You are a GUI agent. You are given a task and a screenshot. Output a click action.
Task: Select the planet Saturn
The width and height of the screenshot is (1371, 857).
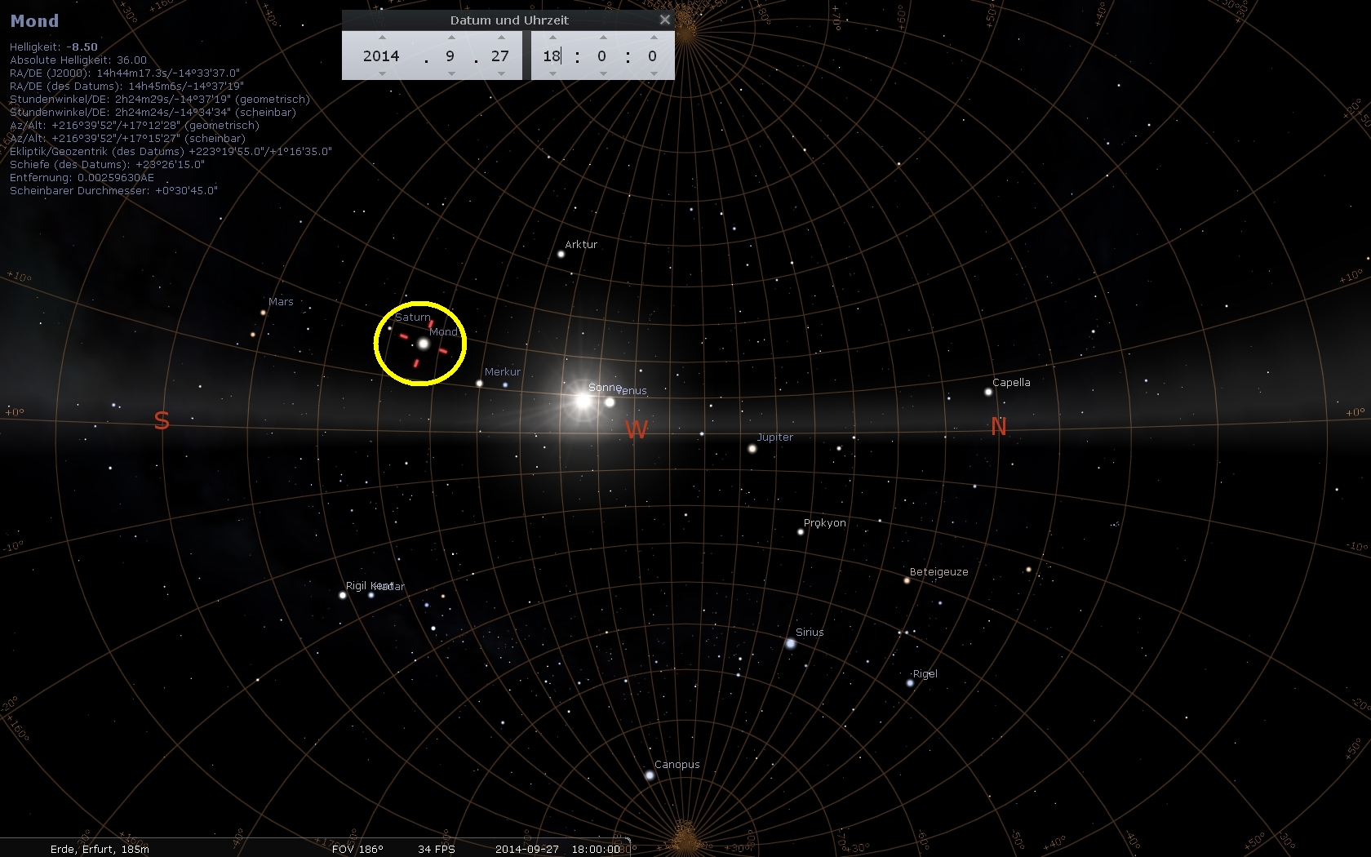(389, 328)
